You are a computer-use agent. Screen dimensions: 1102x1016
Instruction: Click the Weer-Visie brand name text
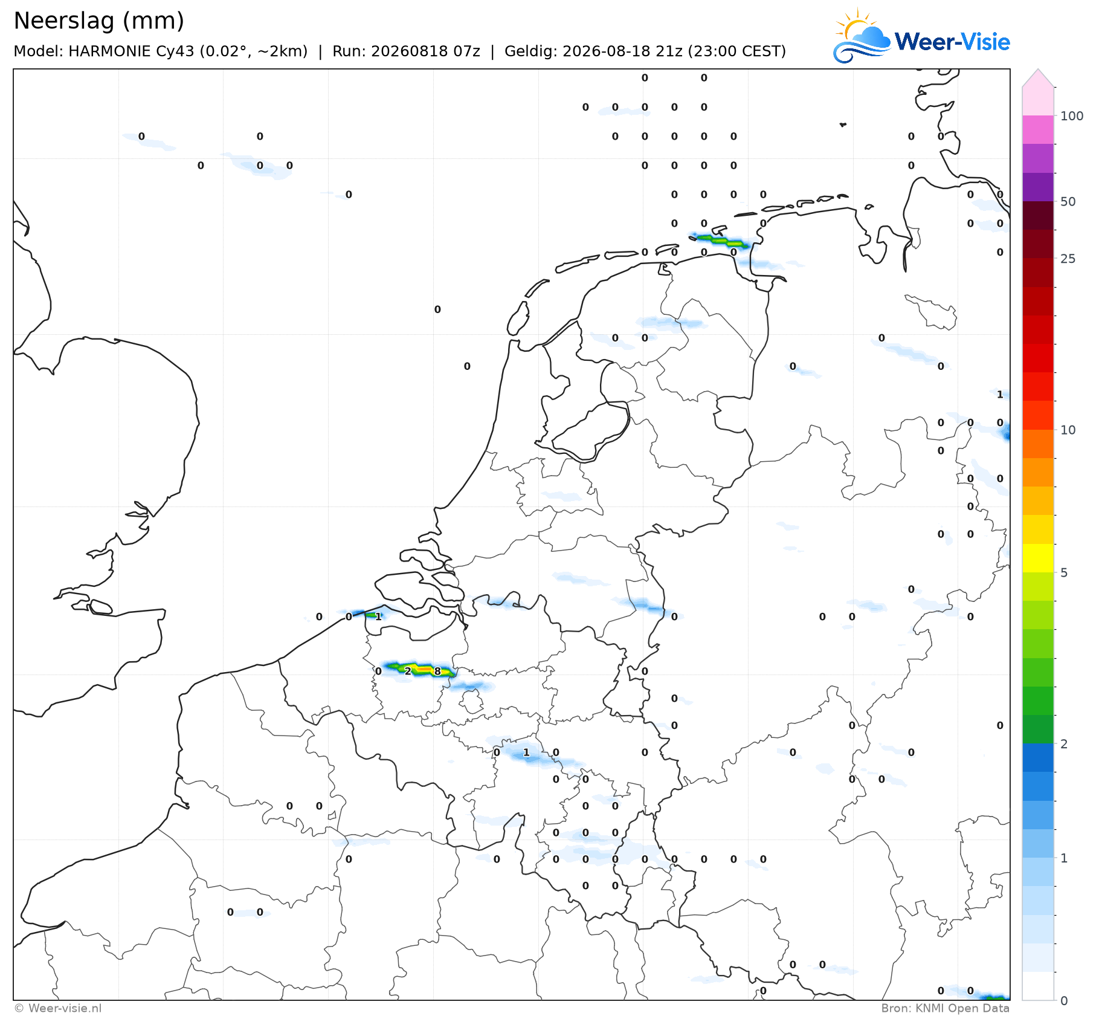[952, 42]
